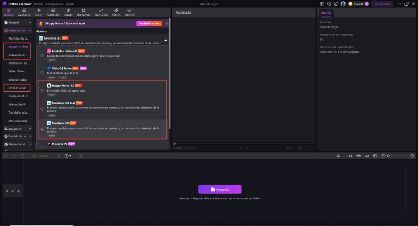Select Estilización de... in sidebar
The image size is (418, 226).
coord(18,63)
